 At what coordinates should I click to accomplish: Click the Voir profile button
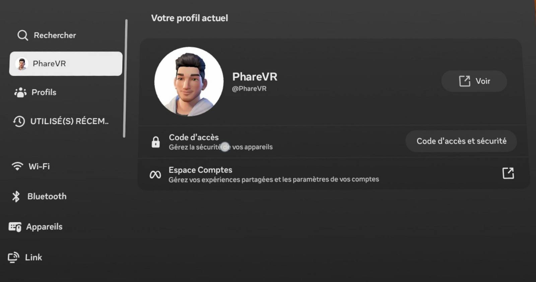(474, 81)
